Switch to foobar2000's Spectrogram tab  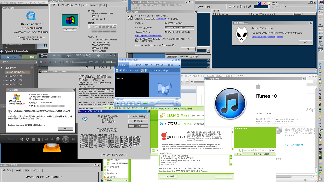pos(172,57)
